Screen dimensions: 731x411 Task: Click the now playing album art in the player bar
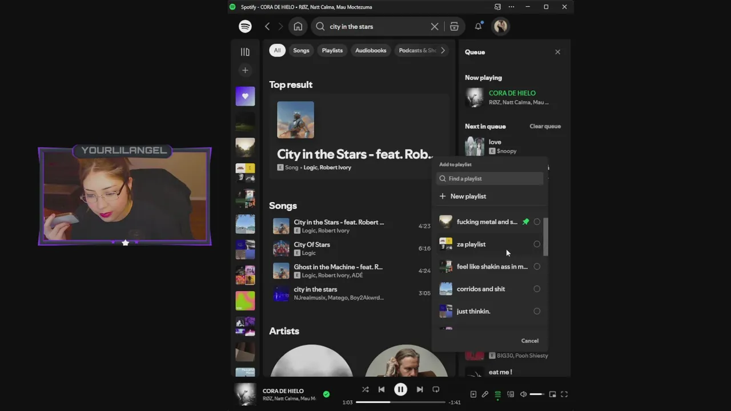tap(246, 394)
